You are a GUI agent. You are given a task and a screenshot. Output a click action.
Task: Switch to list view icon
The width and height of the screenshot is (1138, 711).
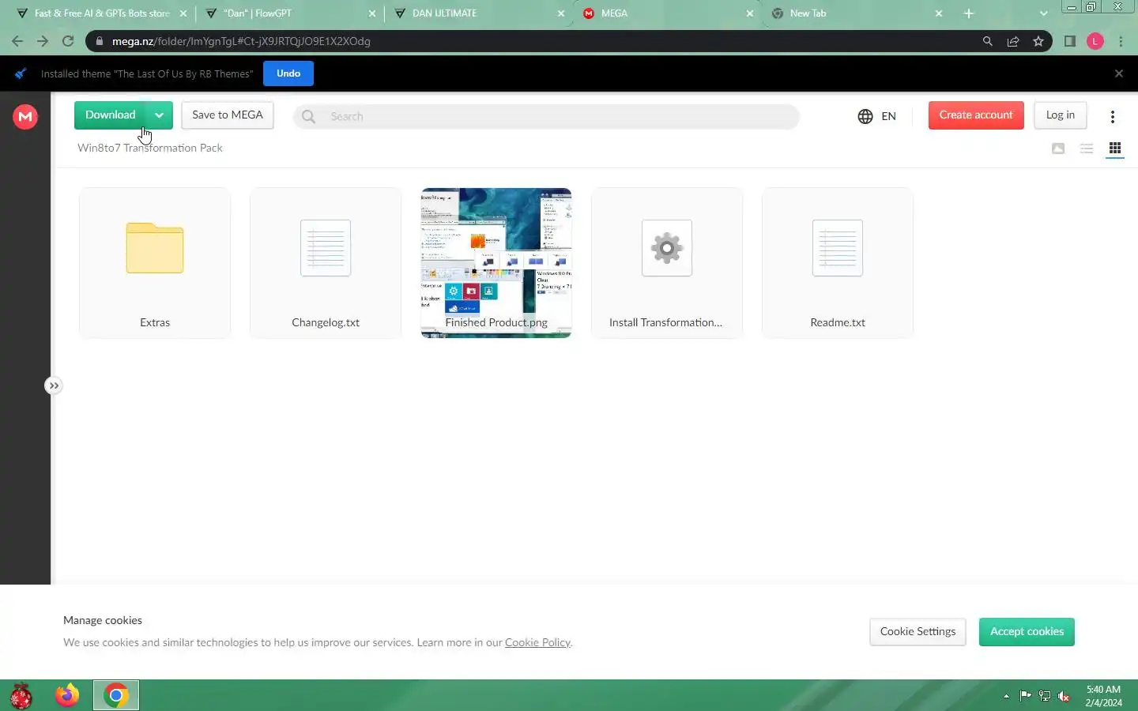(x=1087, y=149)
